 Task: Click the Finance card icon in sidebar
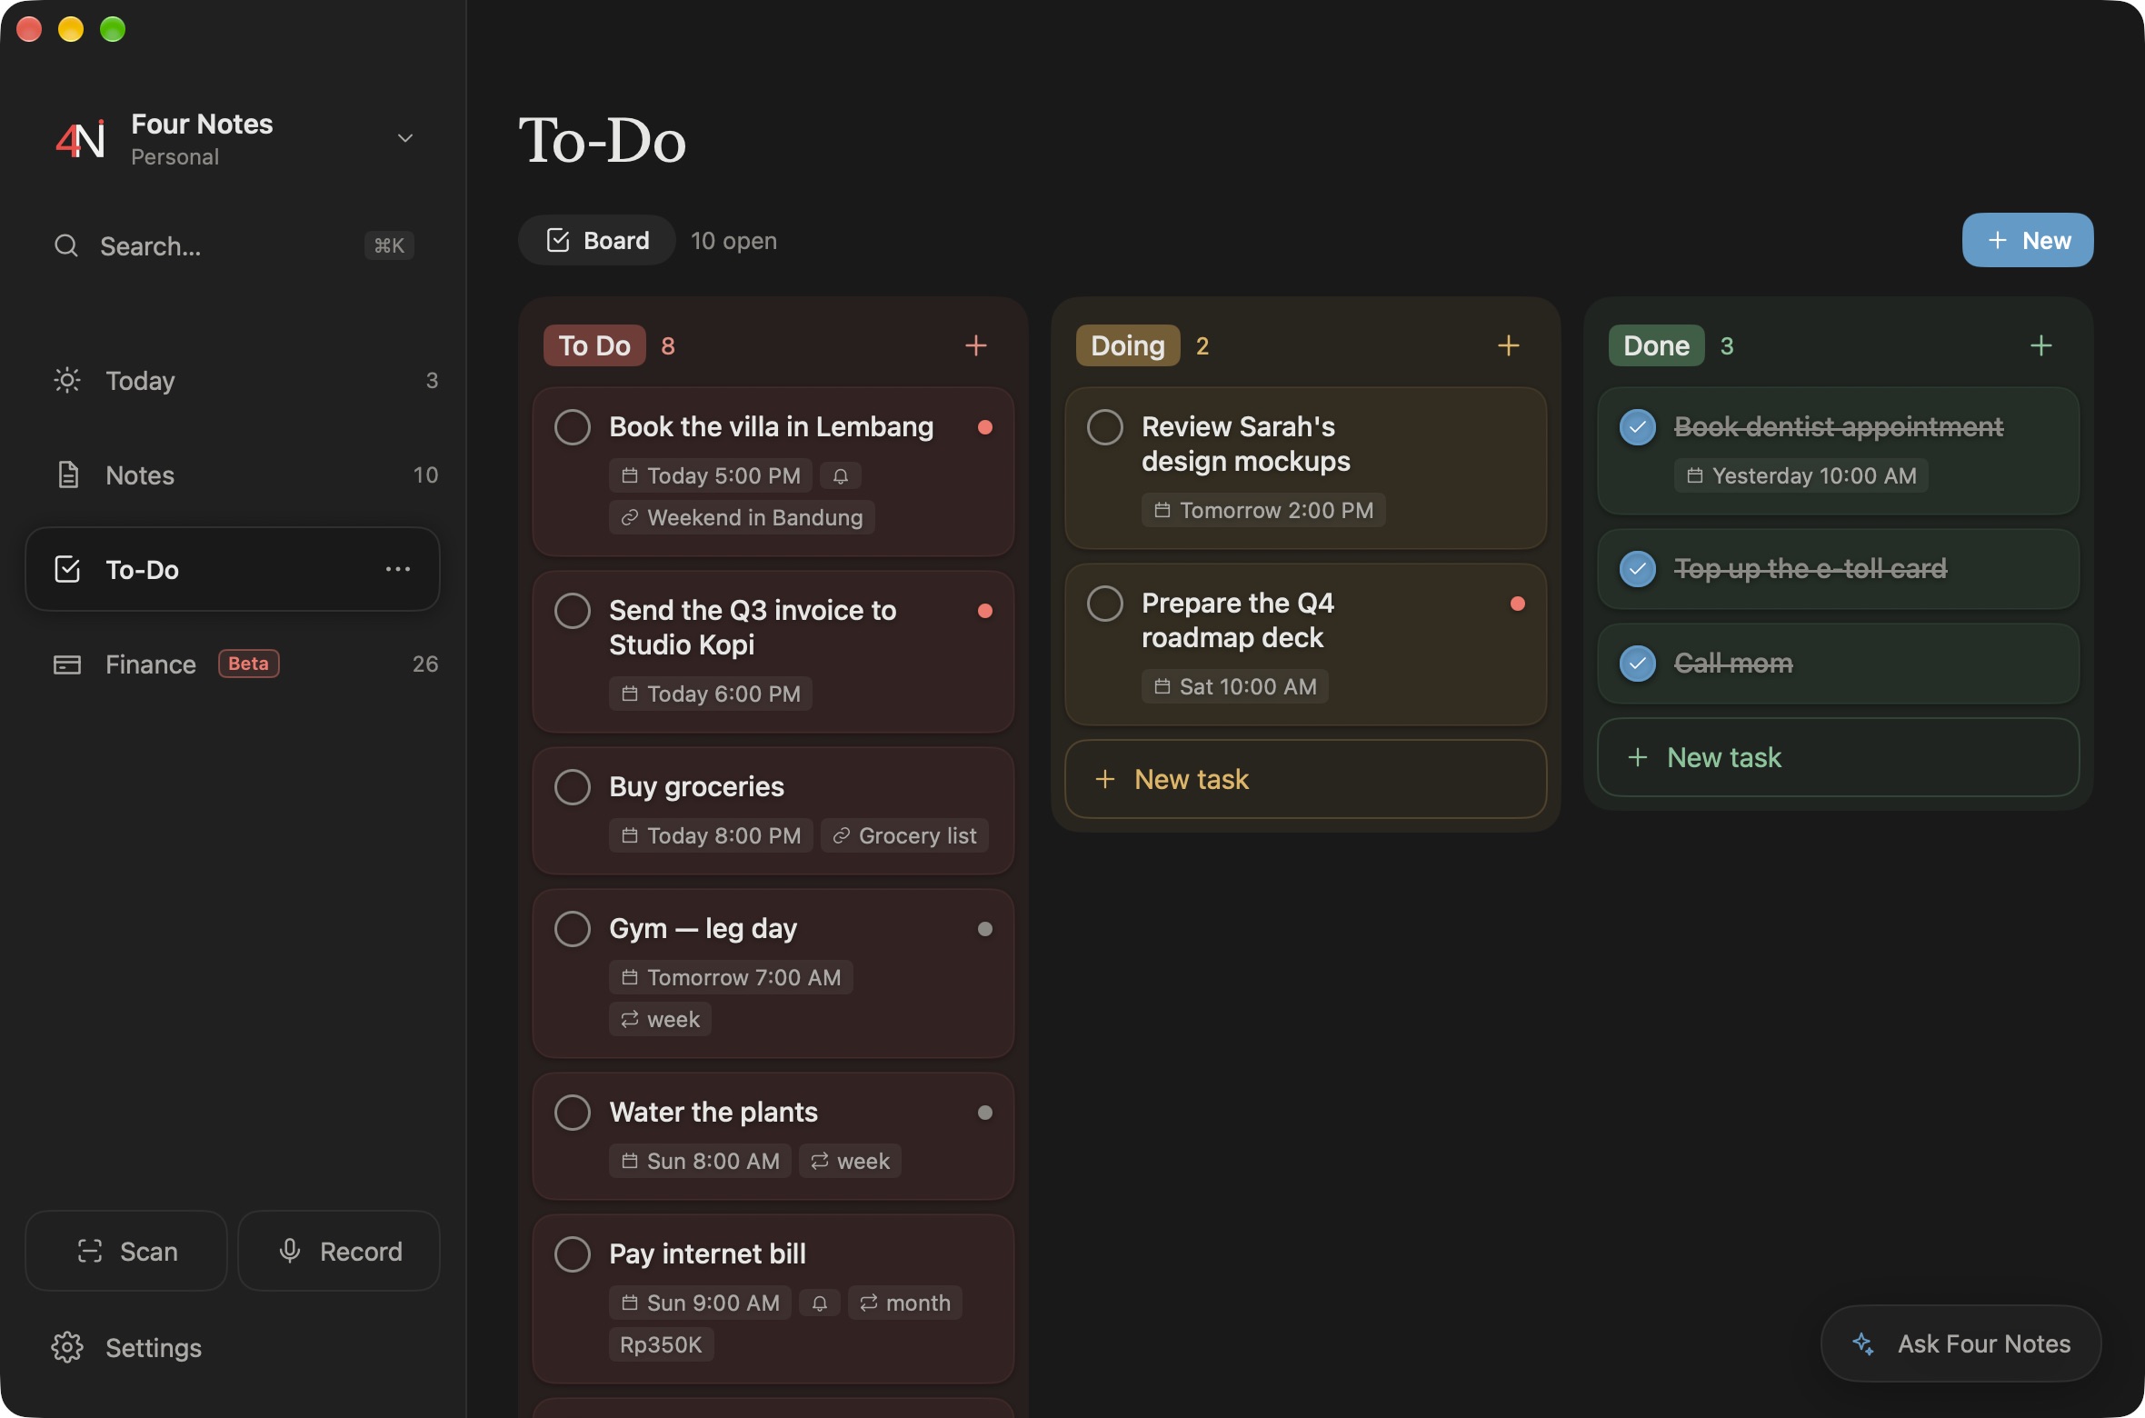pyautogui.click(x=67, y=664)
